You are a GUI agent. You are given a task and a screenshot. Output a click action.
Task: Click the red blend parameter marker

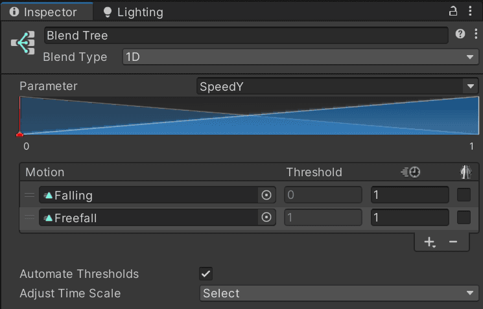click(19, 134)
